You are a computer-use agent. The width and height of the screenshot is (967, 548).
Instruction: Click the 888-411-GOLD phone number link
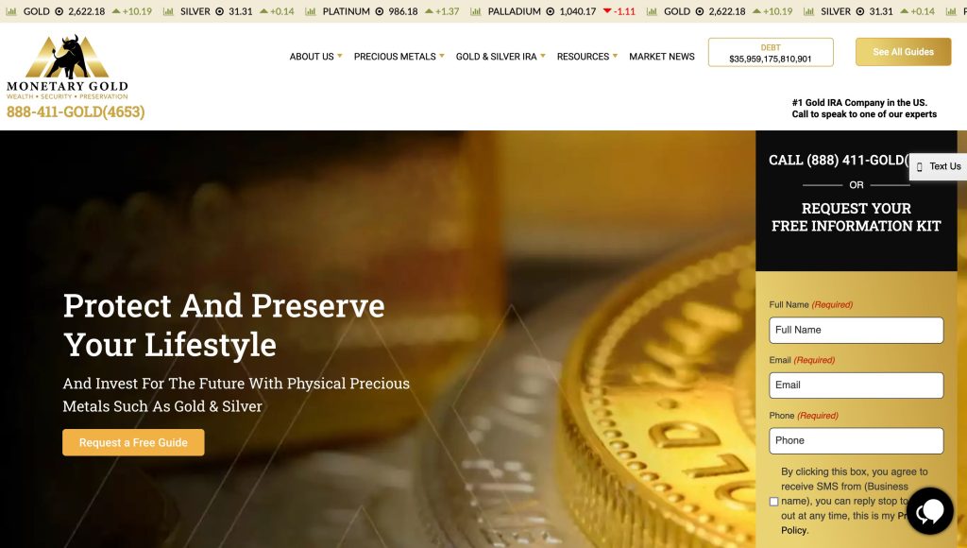pos(76,111)
